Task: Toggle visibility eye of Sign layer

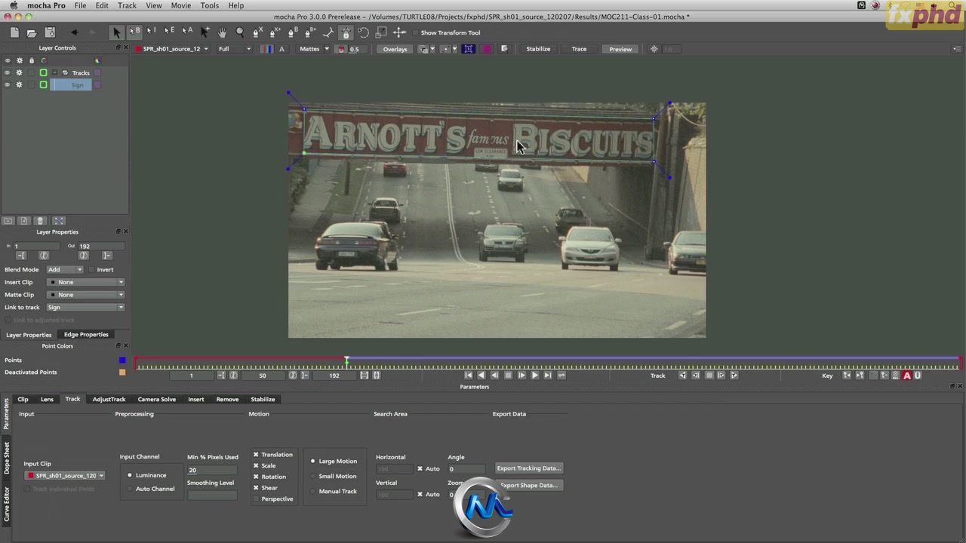Action: (8, 84)
